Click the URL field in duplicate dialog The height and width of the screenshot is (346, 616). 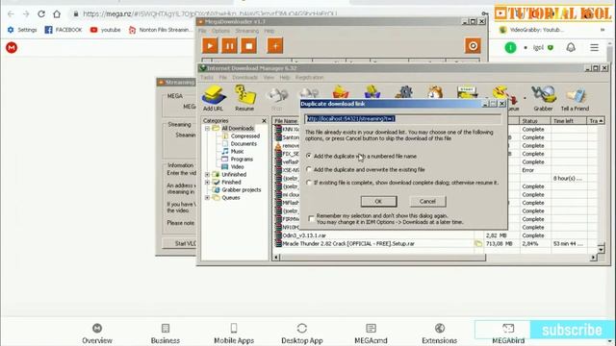(x=403, y=118)
